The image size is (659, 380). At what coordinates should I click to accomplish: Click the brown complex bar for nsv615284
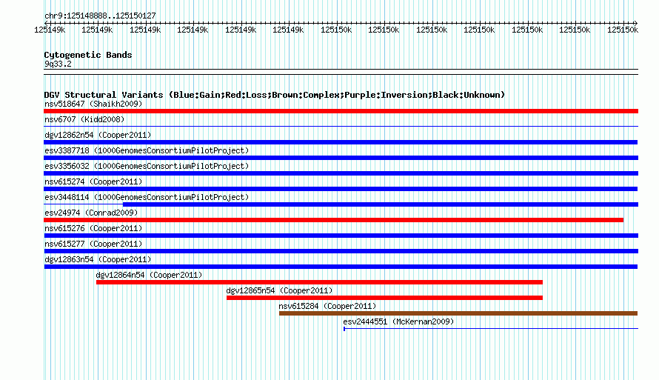click(458, 313)
